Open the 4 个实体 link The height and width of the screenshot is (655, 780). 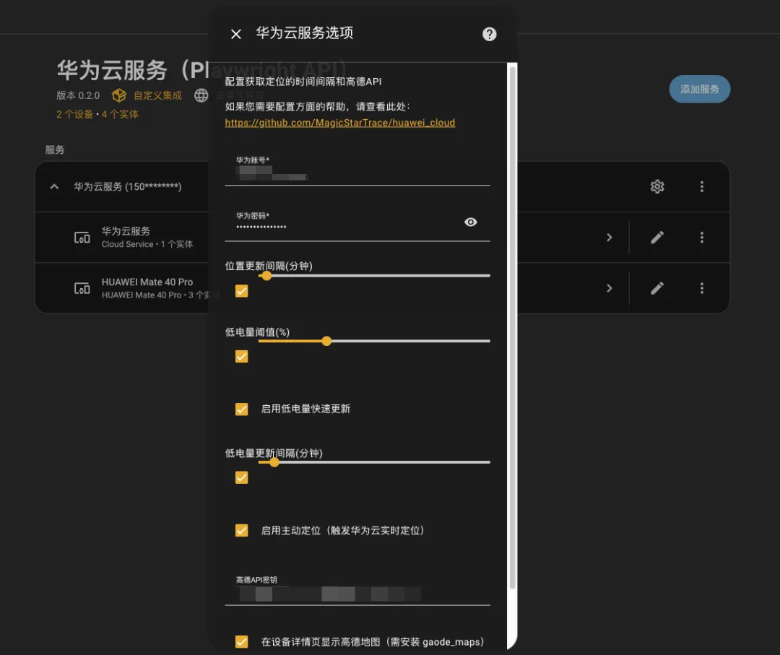(x=120, y=114)
